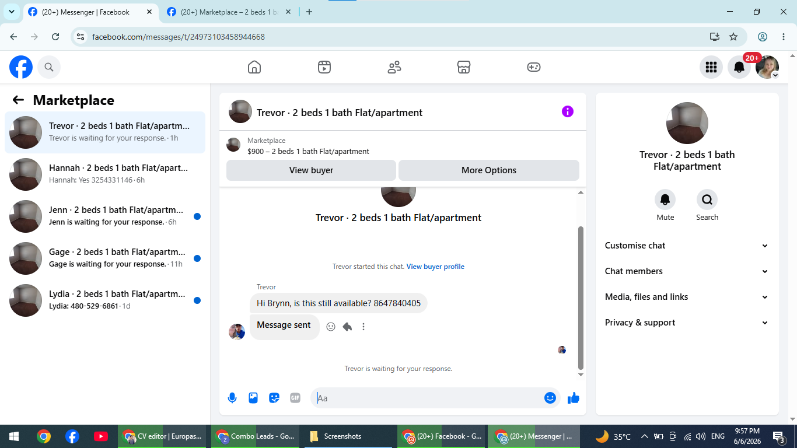Switch to the Marketplace – 2 beds browser tab
Image resolution: width=797 pixels, height=448 pixels.
229,12
